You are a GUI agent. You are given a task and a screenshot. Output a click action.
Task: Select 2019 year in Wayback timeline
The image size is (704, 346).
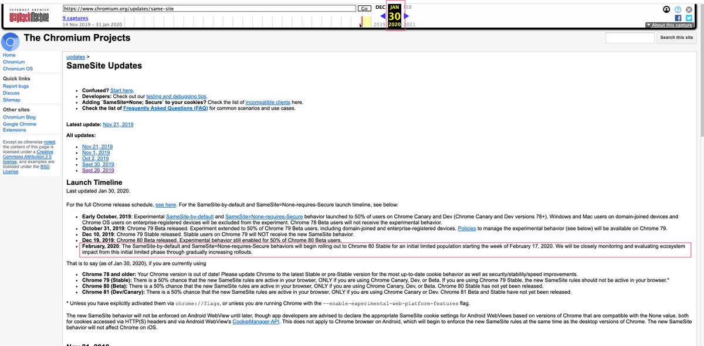380,25
